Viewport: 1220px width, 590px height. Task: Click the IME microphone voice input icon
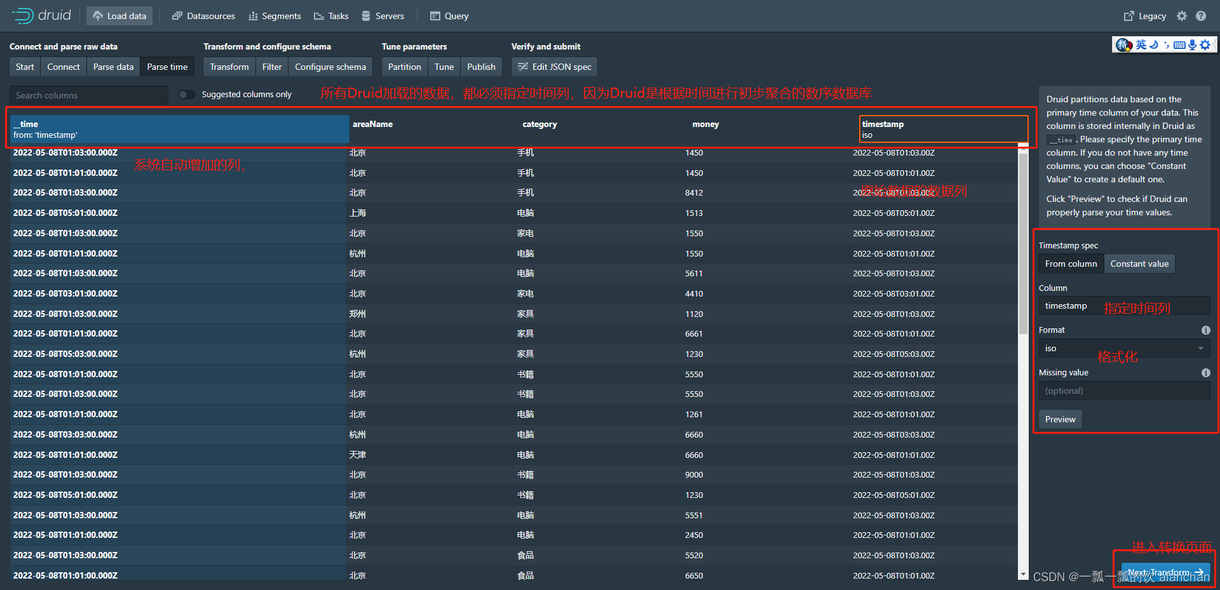[1192, 44]
